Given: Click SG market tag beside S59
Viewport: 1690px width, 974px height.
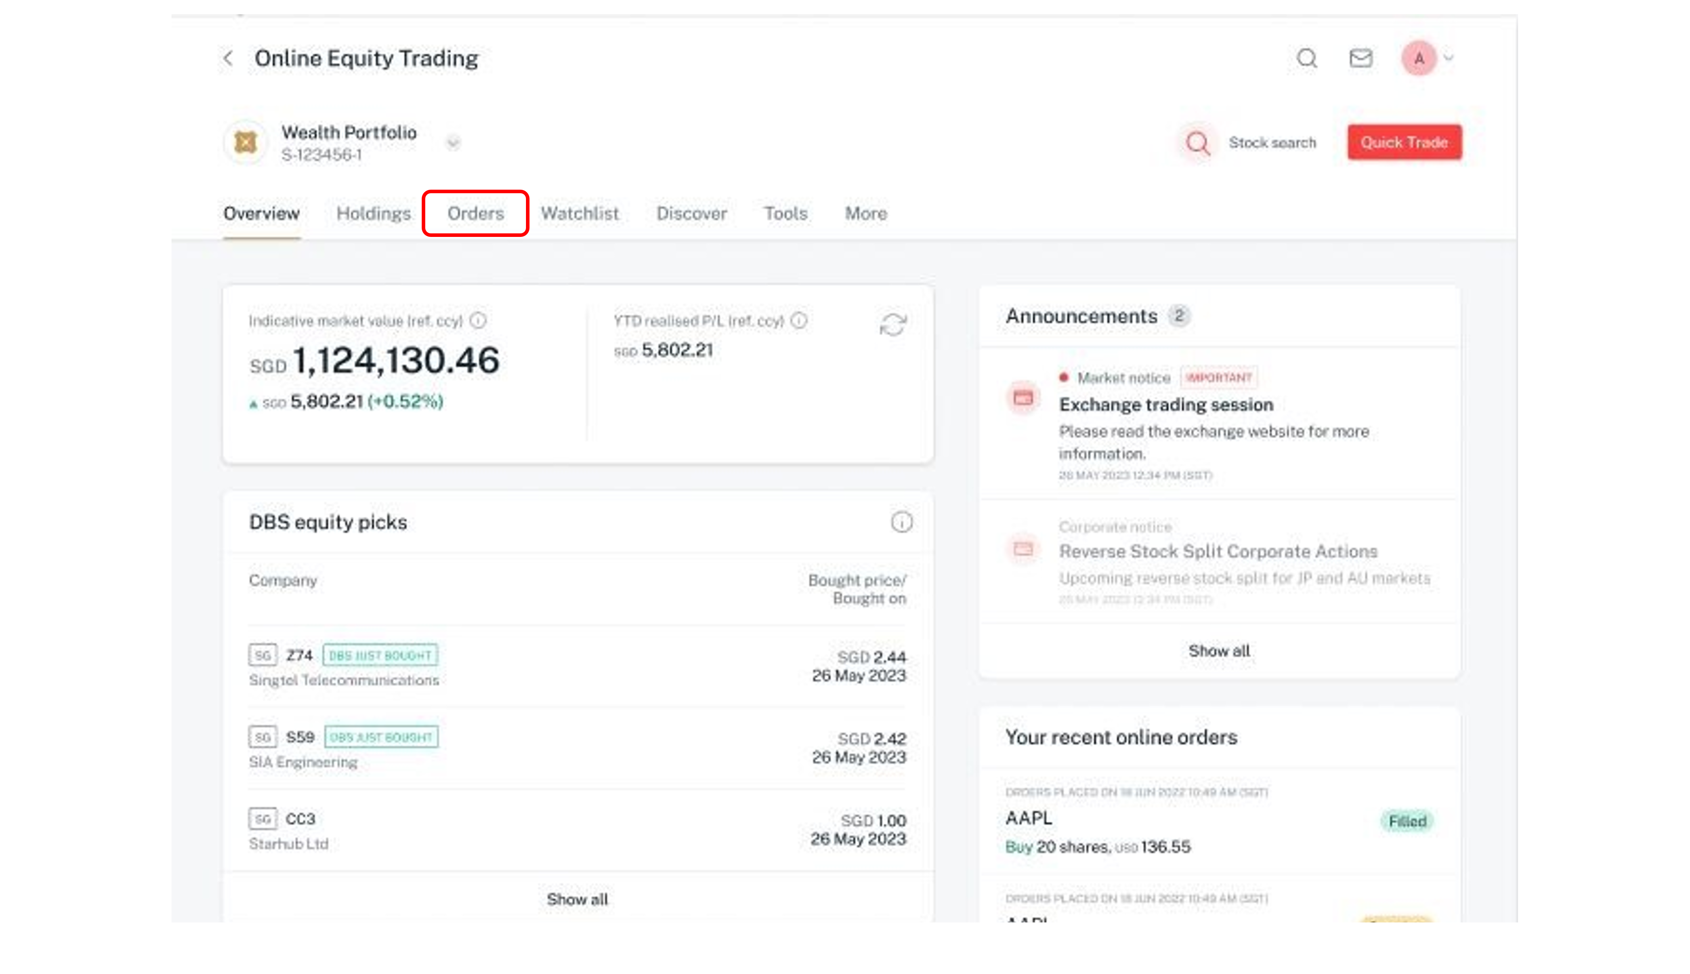Looking at the screenshot, I should coord(263,737).
